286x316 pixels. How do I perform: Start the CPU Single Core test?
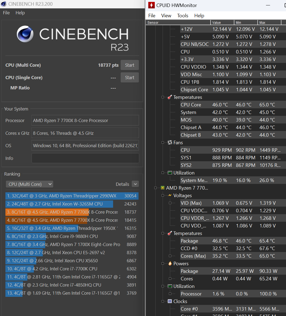click(x=130, y=78)
